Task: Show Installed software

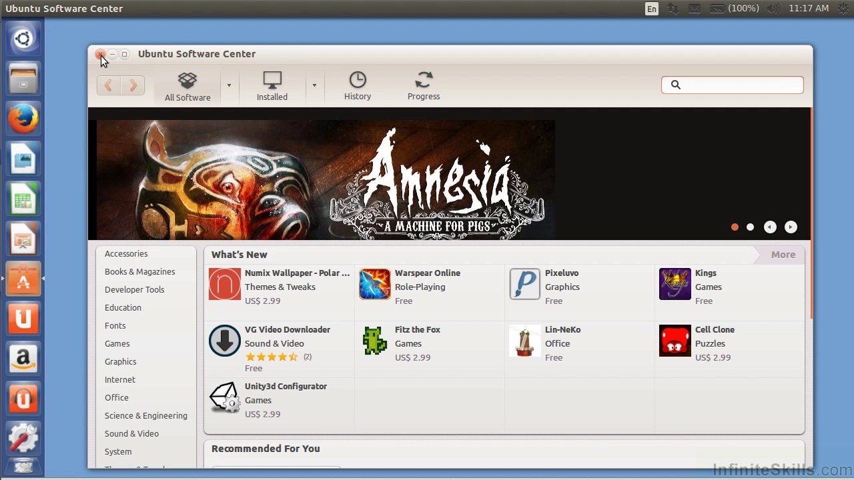Action: [x=272, y=87]
